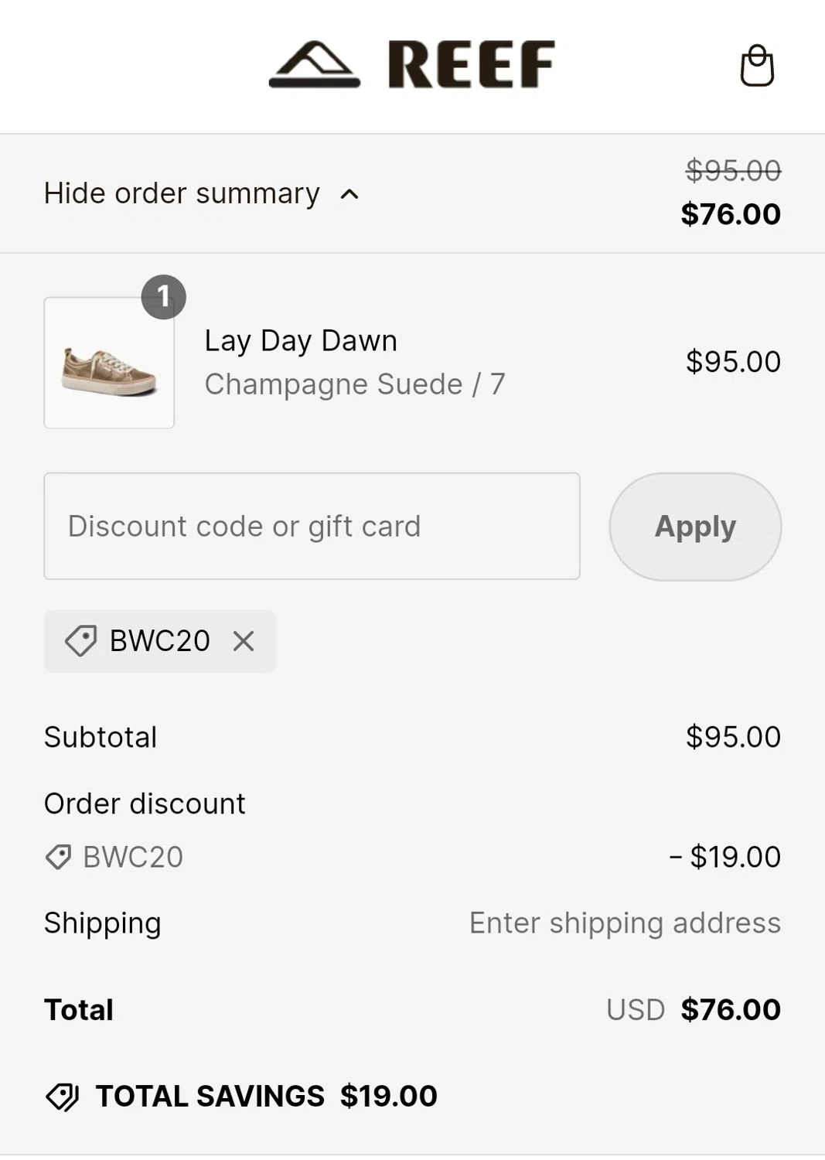Click the REEF mountain logo icon

tap(315, 64)
